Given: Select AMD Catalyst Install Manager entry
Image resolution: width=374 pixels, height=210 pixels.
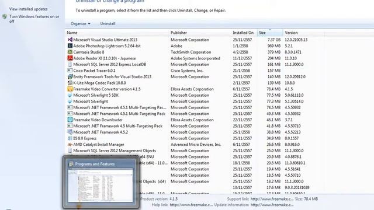Looking at the screenshot, I should 99,145.
